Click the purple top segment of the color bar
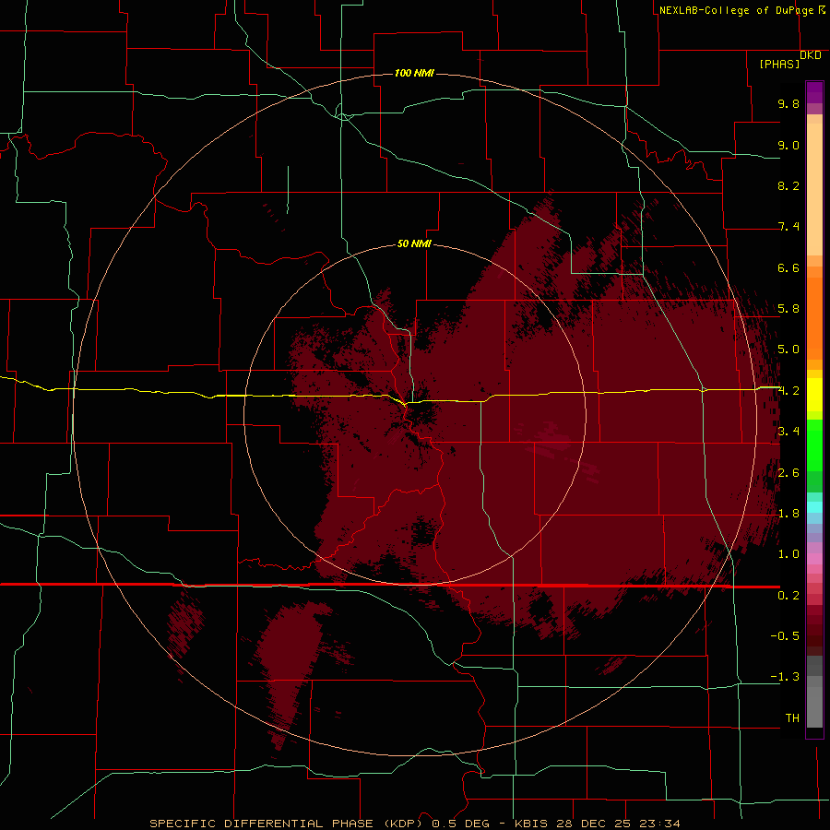 point(814,92)
